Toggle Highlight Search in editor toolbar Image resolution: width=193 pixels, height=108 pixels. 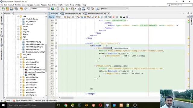pos(88,17)
